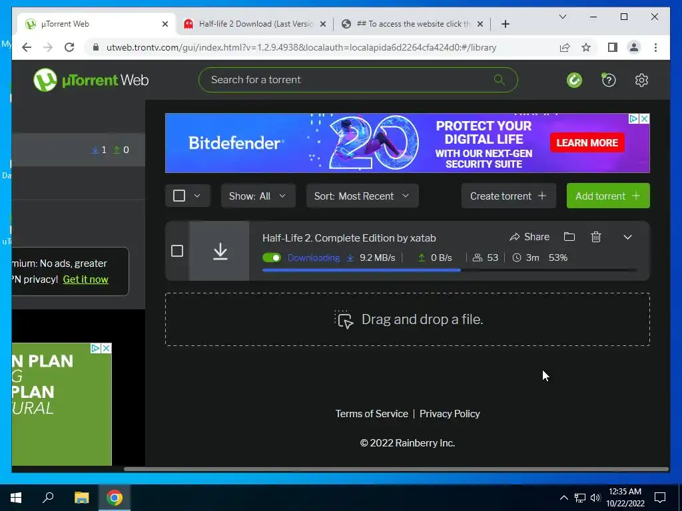Viewport: 682px width, 511px height.
Task: Reload the current page
Action: 69,47
